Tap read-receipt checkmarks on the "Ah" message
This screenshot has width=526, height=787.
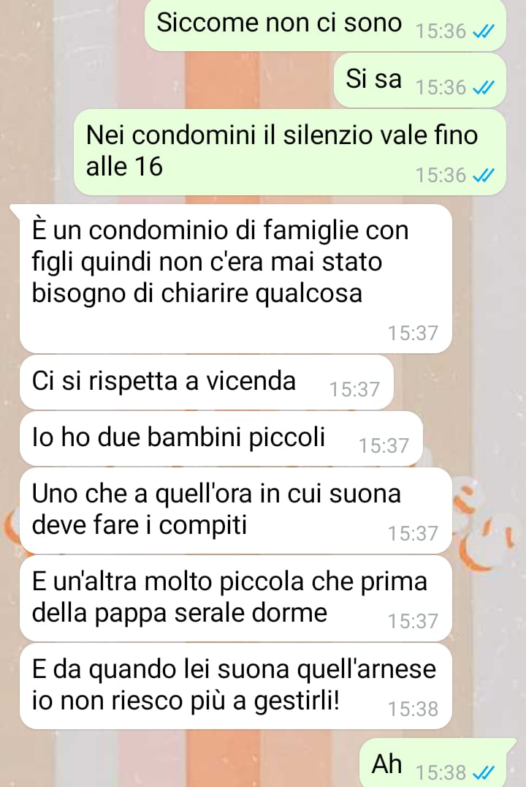coord(484,772)
